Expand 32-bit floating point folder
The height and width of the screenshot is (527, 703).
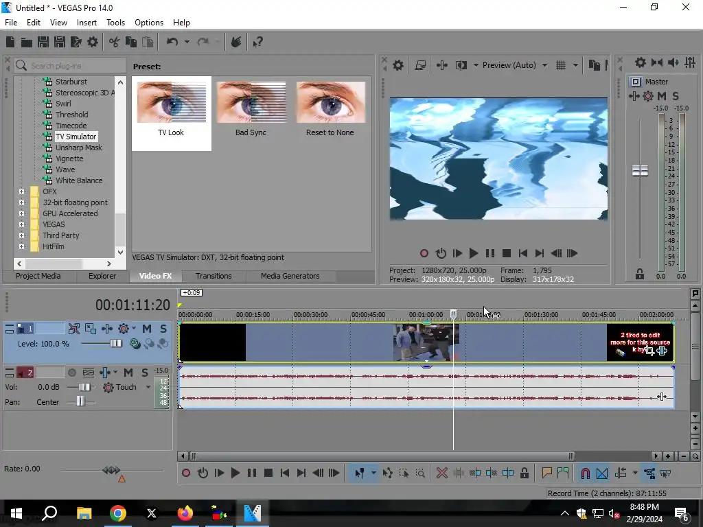[x=21, y=202]
